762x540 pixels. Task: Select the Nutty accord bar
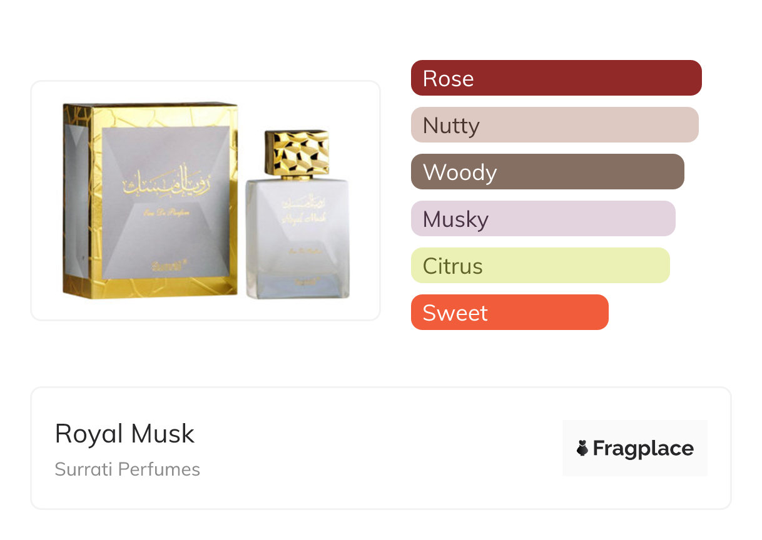555,125
